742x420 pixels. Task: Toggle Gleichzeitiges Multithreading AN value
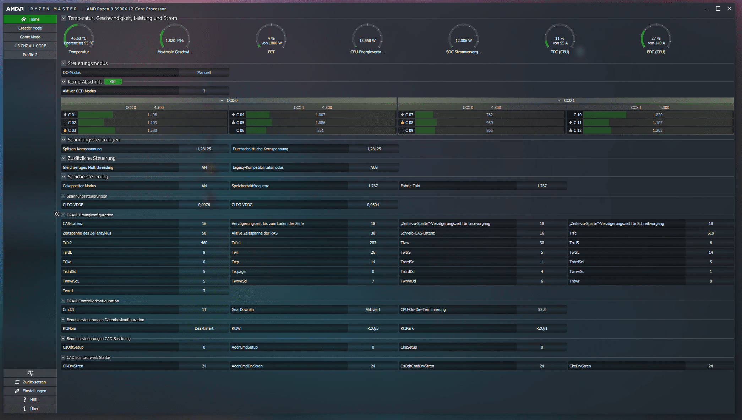tap(204, 167)
